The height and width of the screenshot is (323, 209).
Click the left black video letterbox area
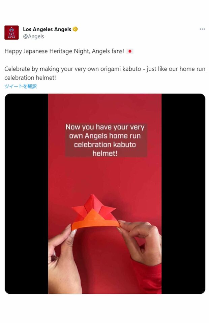click(x=27, y=194)
